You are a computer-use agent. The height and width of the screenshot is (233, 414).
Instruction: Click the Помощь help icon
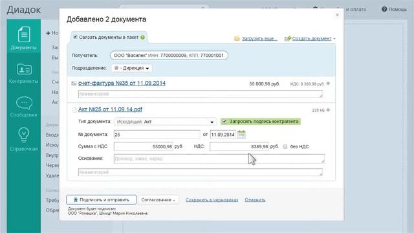(384, 9)
